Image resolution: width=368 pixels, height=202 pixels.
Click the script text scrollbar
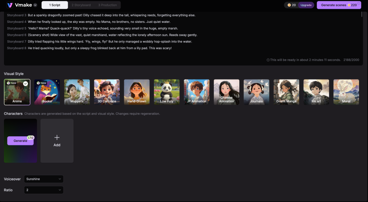coord(361,15)
